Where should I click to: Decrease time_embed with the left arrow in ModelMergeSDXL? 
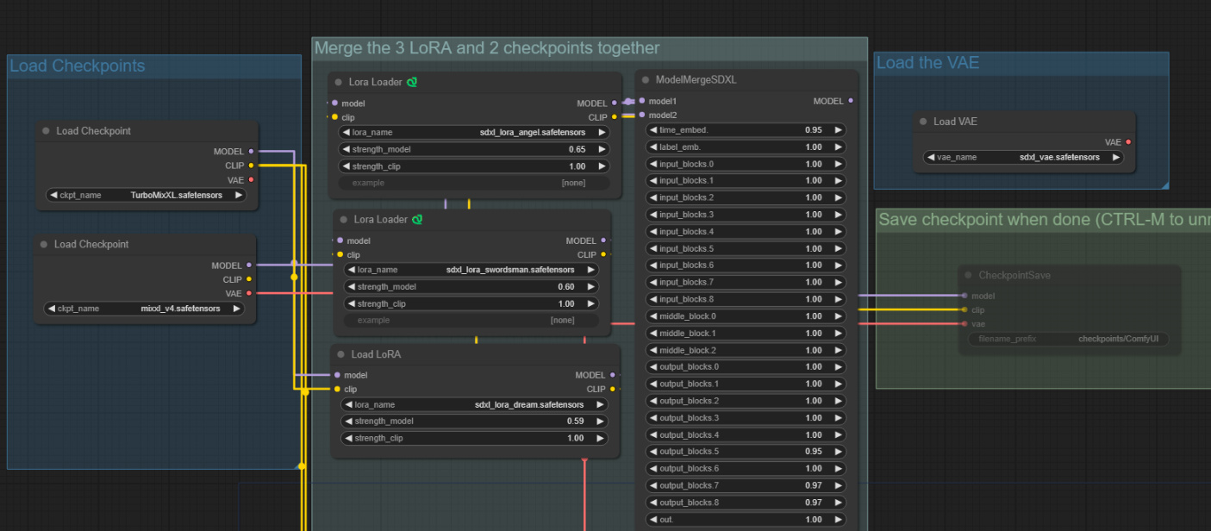[x=654, y=129]
